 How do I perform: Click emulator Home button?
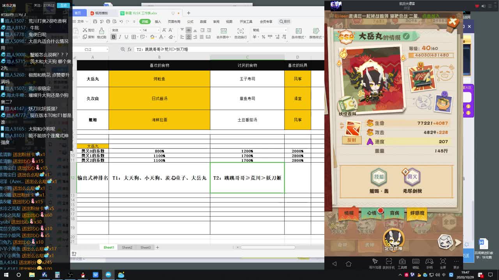pos(349,264)
